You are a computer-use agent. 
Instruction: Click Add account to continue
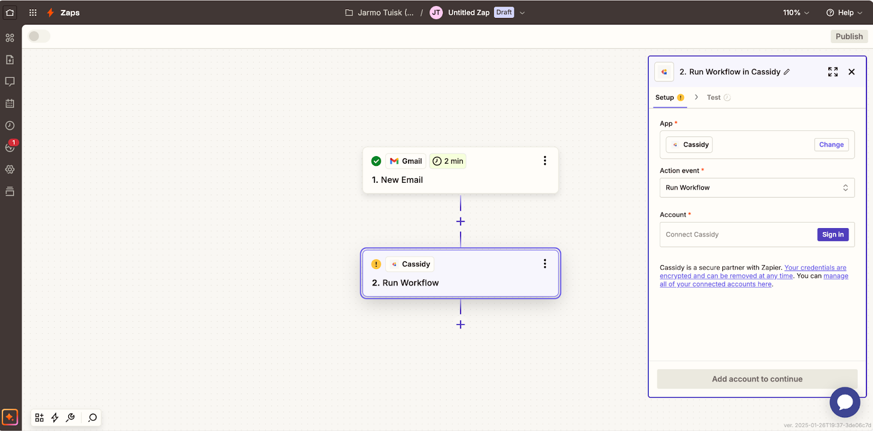coord(757,379)
